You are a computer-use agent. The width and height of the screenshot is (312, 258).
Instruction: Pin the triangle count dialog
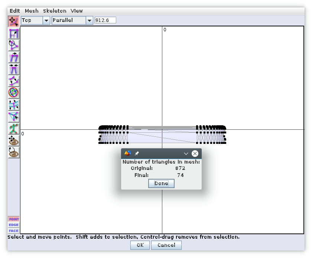(x=137, y=154)
